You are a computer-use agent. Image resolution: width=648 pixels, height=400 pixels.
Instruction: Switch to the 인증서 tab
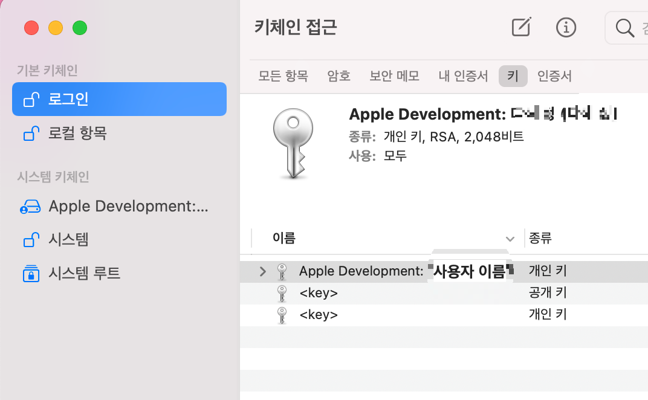(554, 76)
